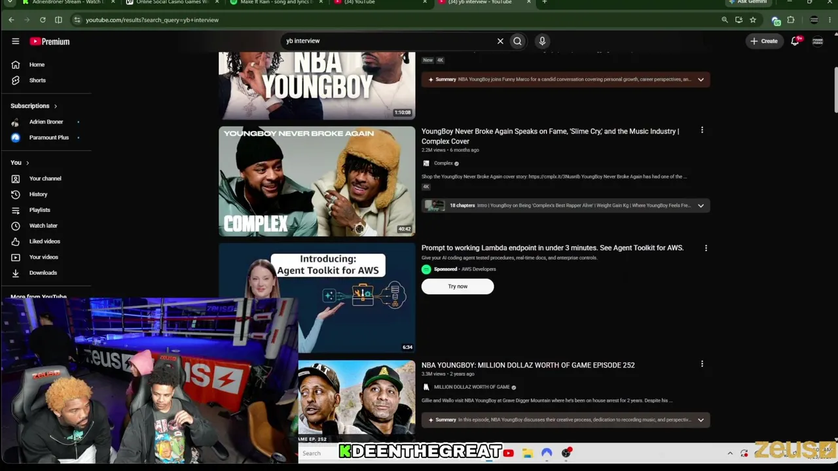Visit the MILLION DOLLAZ WORTH OF GAME channel
Image resolution: width=838 pixels, height=471 pixels.
(471, 387)
